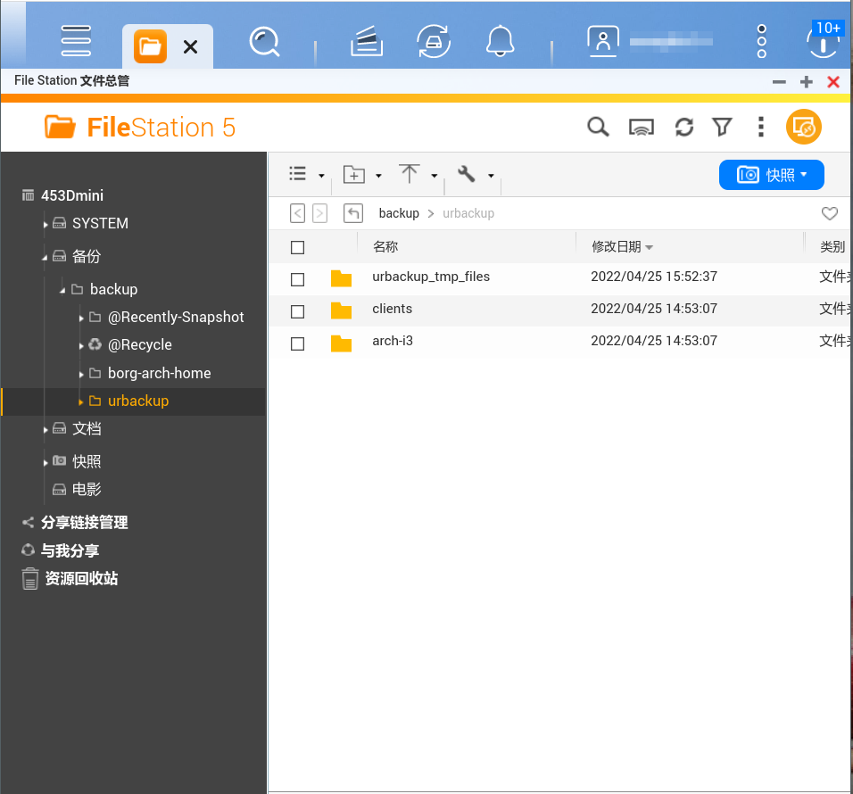Open 资源回收站 recycle bin
The image size is (853, 794).
(81, 578)
